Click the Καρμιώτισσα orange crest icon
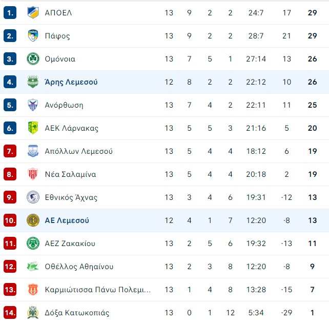The image size is (329, 324). pos(33,290)
